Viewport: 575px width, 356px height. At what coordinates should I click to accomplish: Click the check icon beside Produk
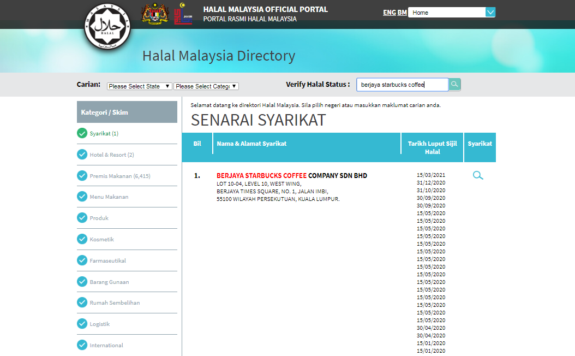tap(82, 218)
